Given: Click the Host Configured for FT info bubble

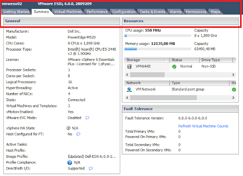Looking at the screenshot, I should click(x=79, y=134).
